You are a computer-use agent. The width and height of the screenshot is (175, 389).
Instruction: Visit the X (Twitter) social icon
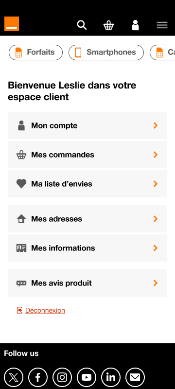[x=14, y=377]
